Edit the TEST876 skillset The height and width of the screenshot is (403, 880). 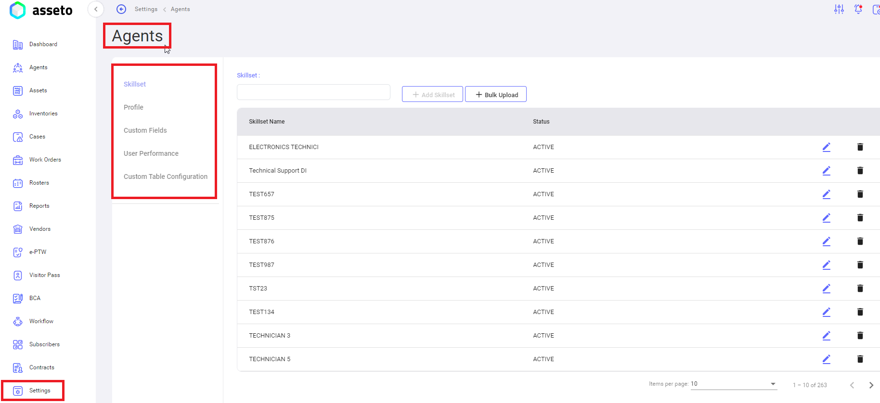(826, 241)
